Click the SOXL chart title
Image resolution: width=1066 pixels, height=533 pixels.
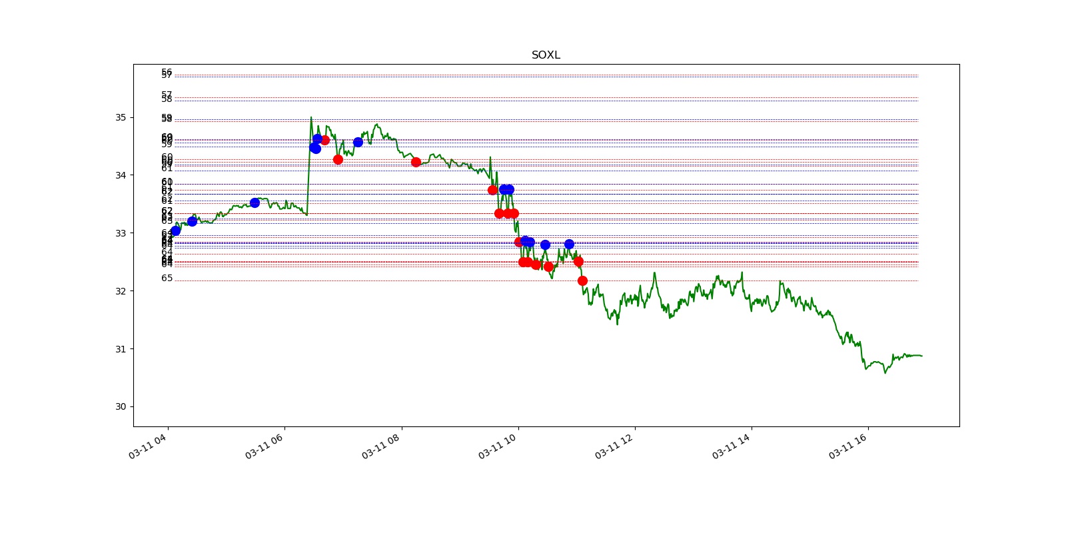point(546,55)
